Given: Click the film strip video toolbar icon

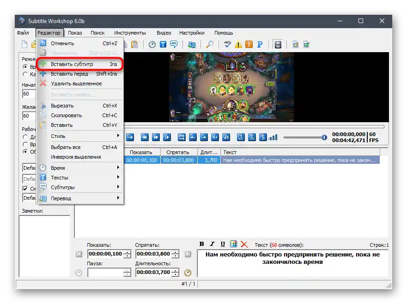Looking at the screenshot, I should pyautogui.click(x=278, y=45).
